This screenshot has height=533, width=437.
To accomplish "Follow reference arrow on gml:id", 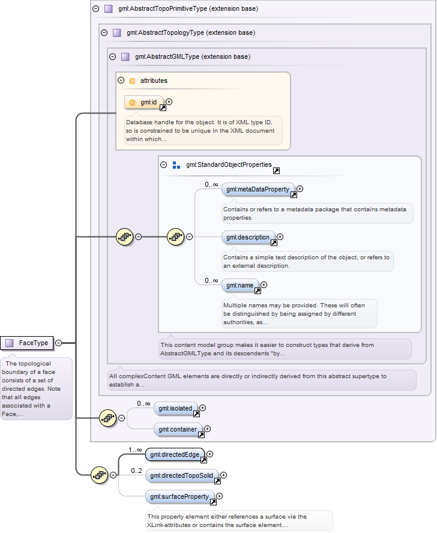I will click(x=163, y=108).
